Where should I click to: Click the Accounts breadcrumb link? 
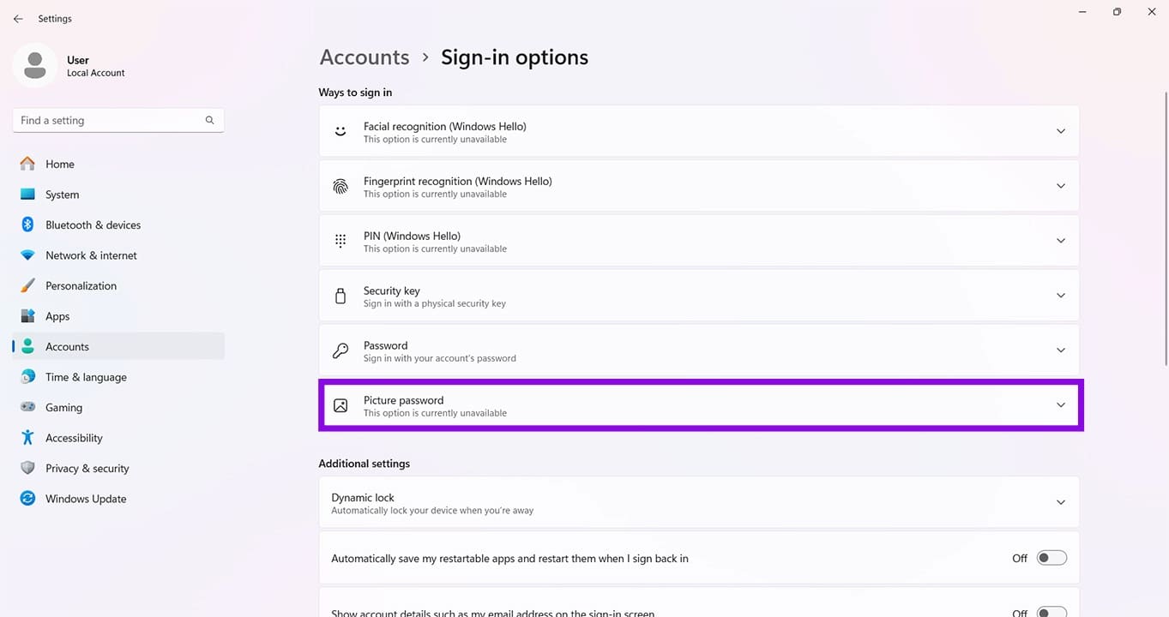[x=365, y=57]
